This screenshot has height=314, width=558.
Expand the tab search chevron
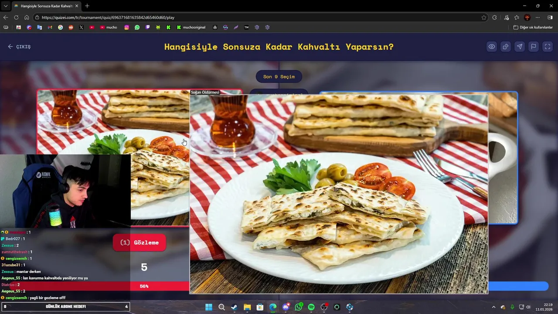point(5,6)
